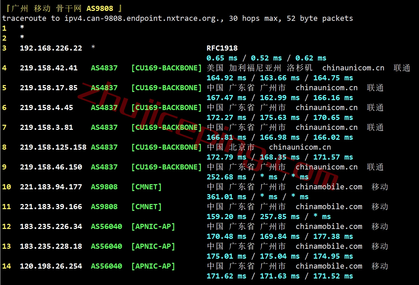This screenshot has width=419, height=285.
Task: Click latency 177.38 ms
Action: 333,236
